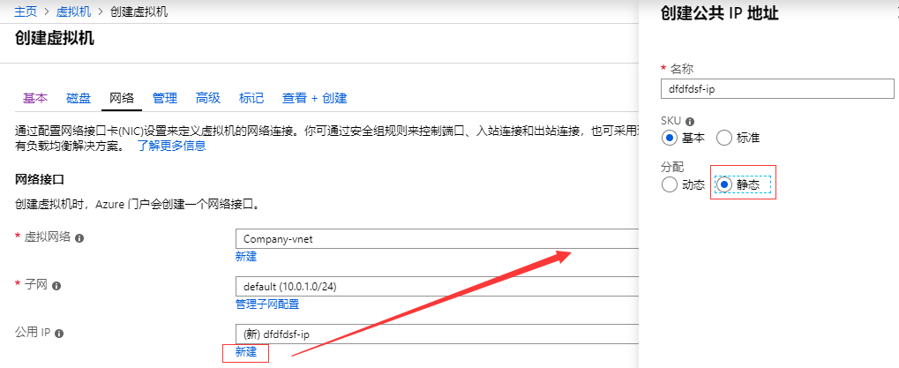Click the 了解更多信息 link
This screenshot has width=899, height=368.
tap(171, 146)
